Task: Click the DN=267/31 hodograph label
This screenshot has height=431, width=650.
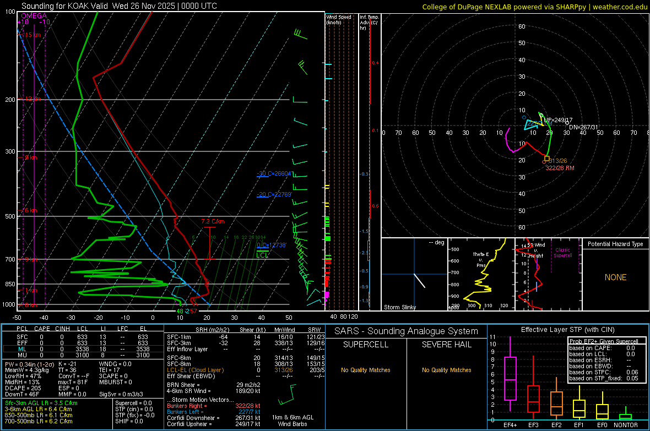Action: 584,127
